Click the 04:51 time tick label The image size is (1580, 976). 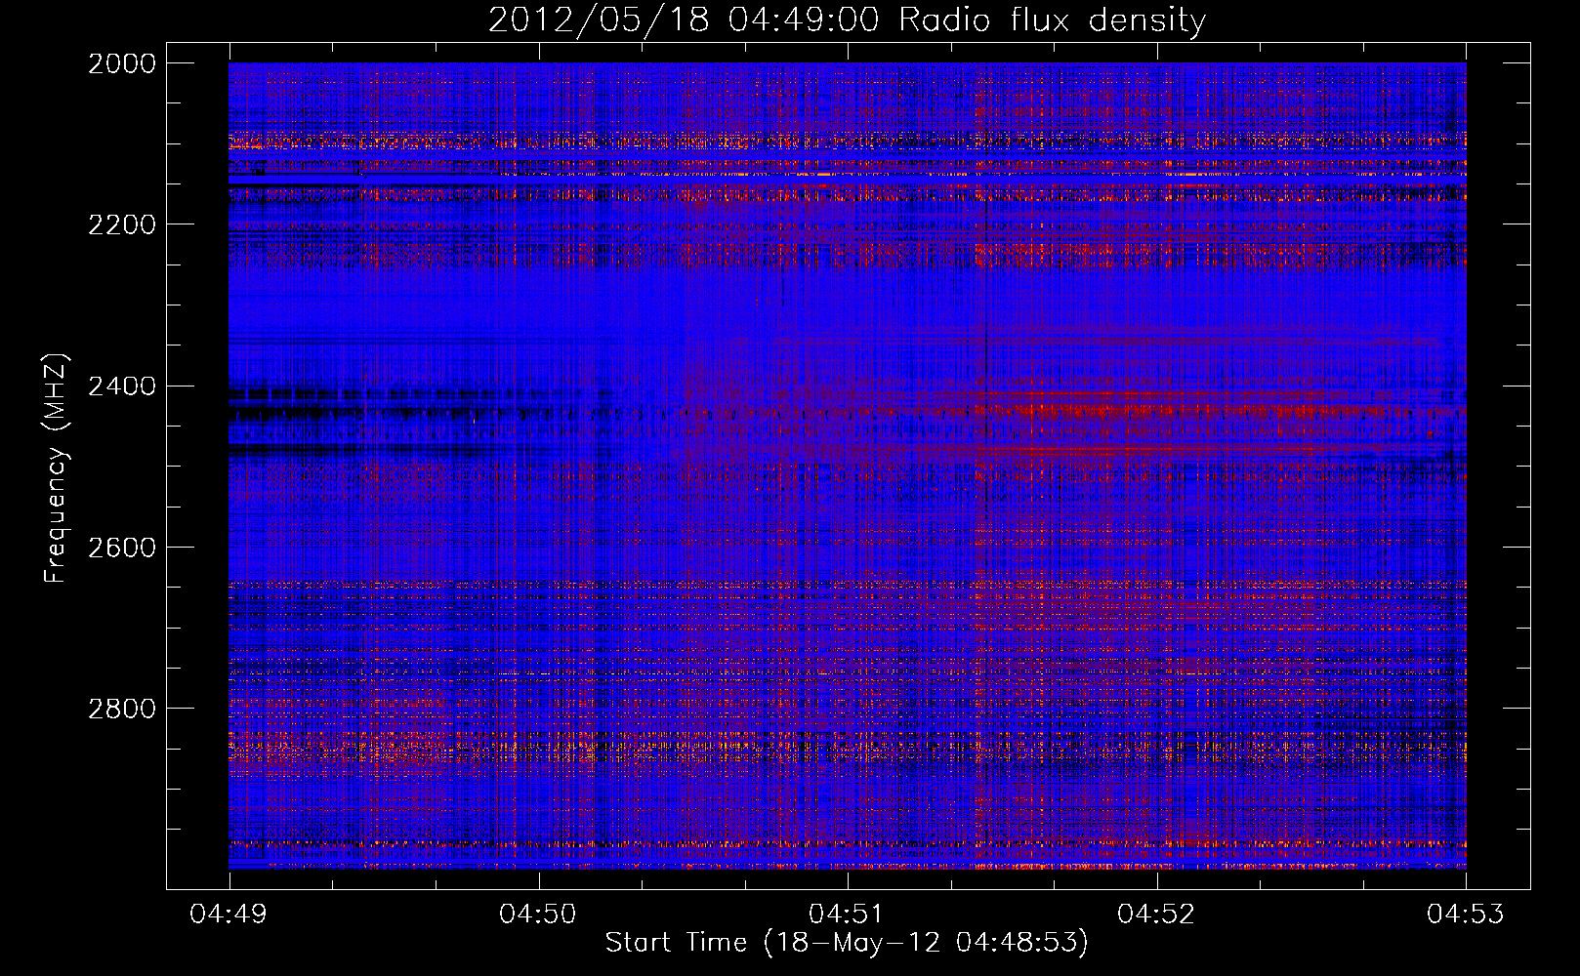coord(848,915)
